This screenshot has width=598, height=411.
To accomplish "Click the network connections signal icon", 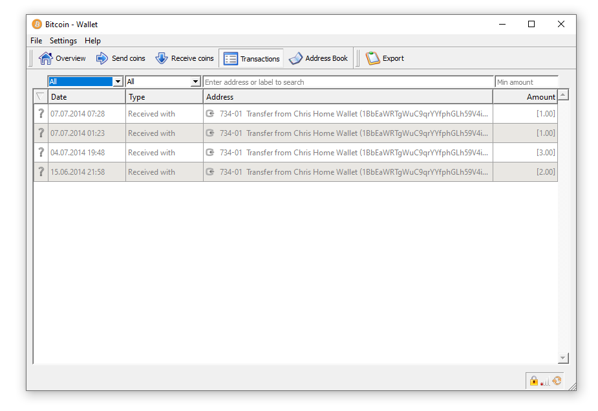I will pos(545,382).
